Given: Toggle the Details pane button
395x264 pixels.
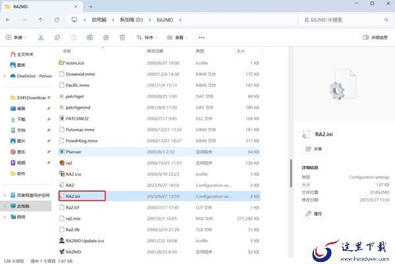Looking at the screenshot, I should coord(375,38).
